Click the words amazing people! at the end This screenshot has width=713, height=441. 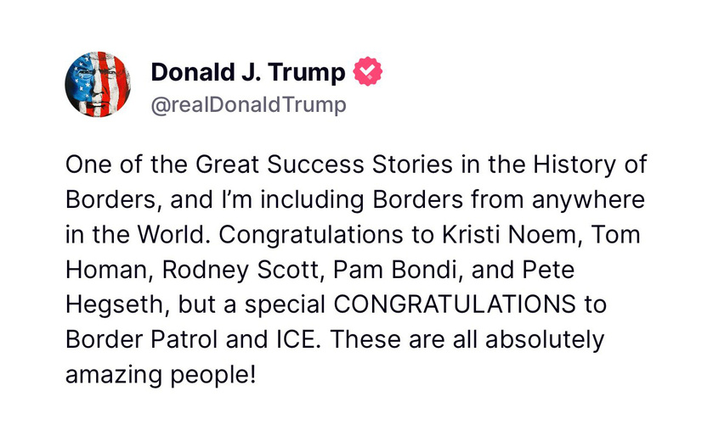coord(161,375)
